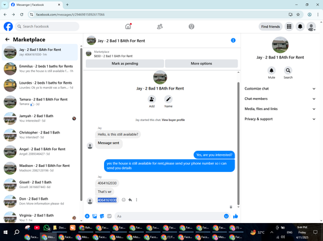Open Madison 2 Bad 1 BAth chat

tap(40, 168)
